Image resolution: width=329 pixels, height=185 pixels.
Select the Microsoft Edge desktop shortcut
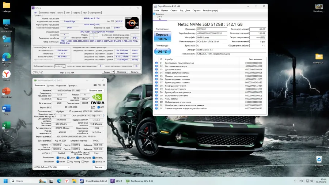(x=6, y=60)
